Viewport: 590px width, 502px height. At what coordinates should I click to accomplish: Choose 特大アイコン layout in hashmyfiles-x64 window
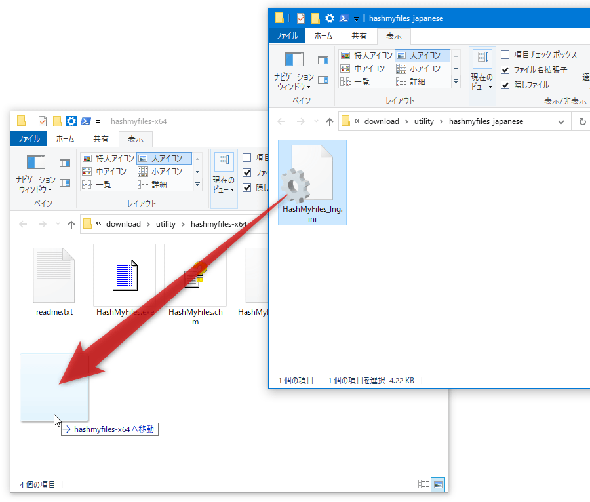(x=108, y=159)
